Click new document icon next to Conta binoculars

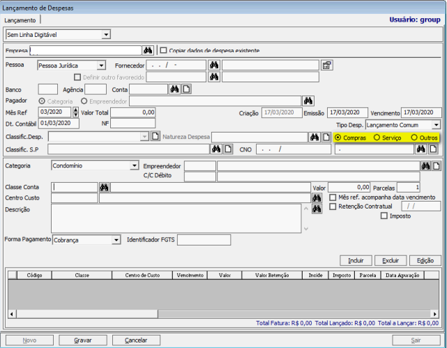(x=186, y=89)
